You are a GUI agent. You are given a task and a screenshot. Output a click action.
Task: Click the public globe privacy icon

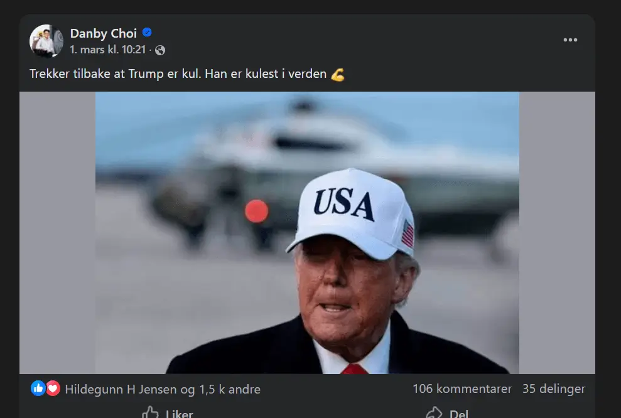tap(160, 50)
